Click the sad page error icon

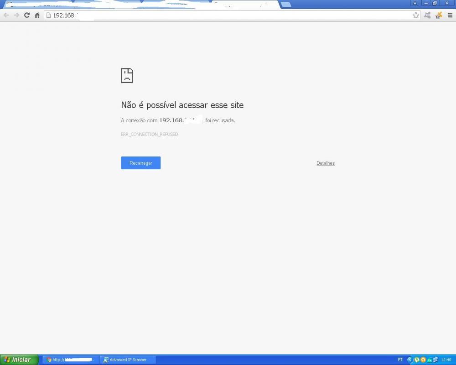click(127, 76)
